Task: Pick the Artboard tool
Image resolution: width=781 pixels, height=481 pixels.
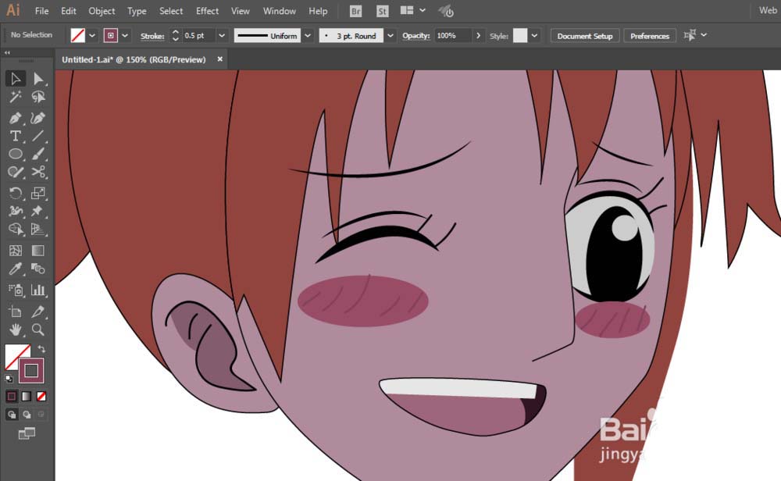Action: coord(16,312)
